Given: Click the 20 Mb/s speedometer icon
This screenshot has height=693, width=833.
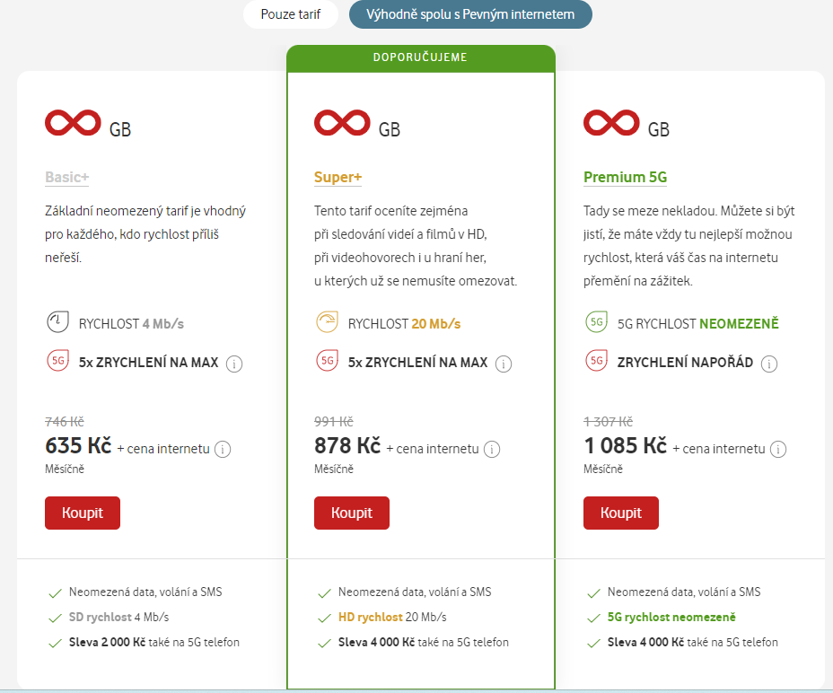Looking at the screenshot, I should (x=328, y=322).
